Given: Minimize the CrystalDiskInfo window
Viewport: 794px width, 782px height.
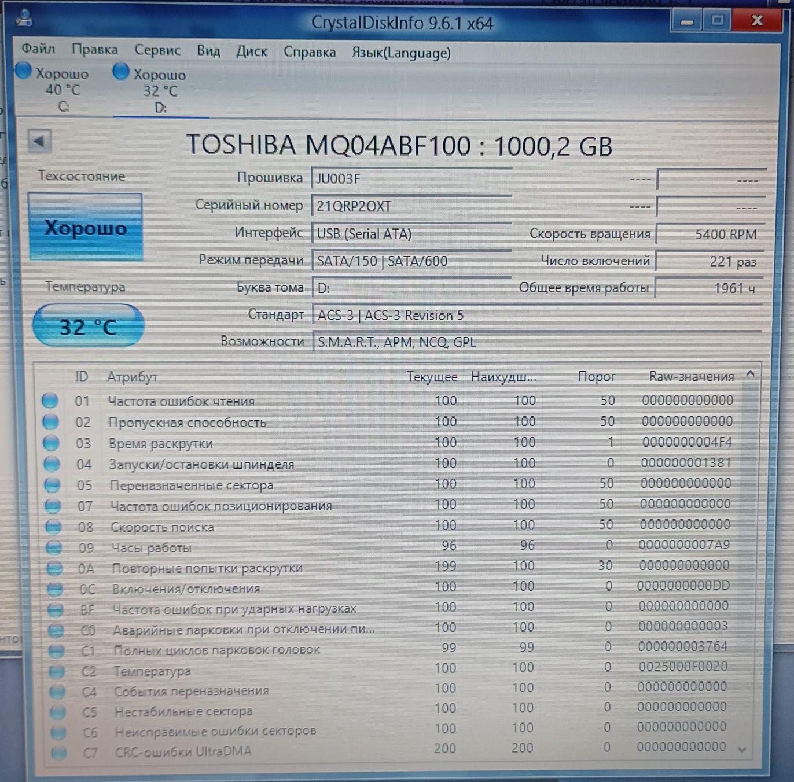Looking at the screenshot, I should click(687, 21).
